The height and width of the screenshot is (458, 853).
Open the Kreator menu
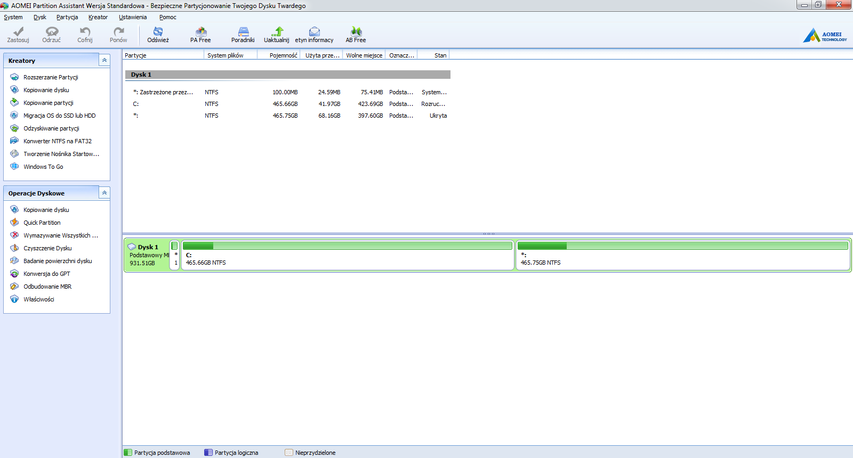98,17
